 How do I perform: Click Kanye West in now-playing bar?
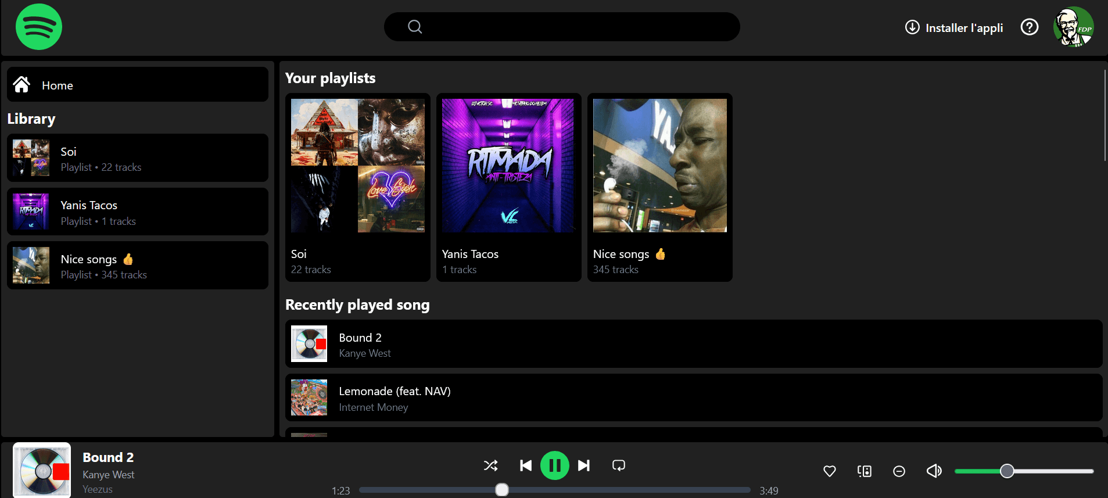108,475
